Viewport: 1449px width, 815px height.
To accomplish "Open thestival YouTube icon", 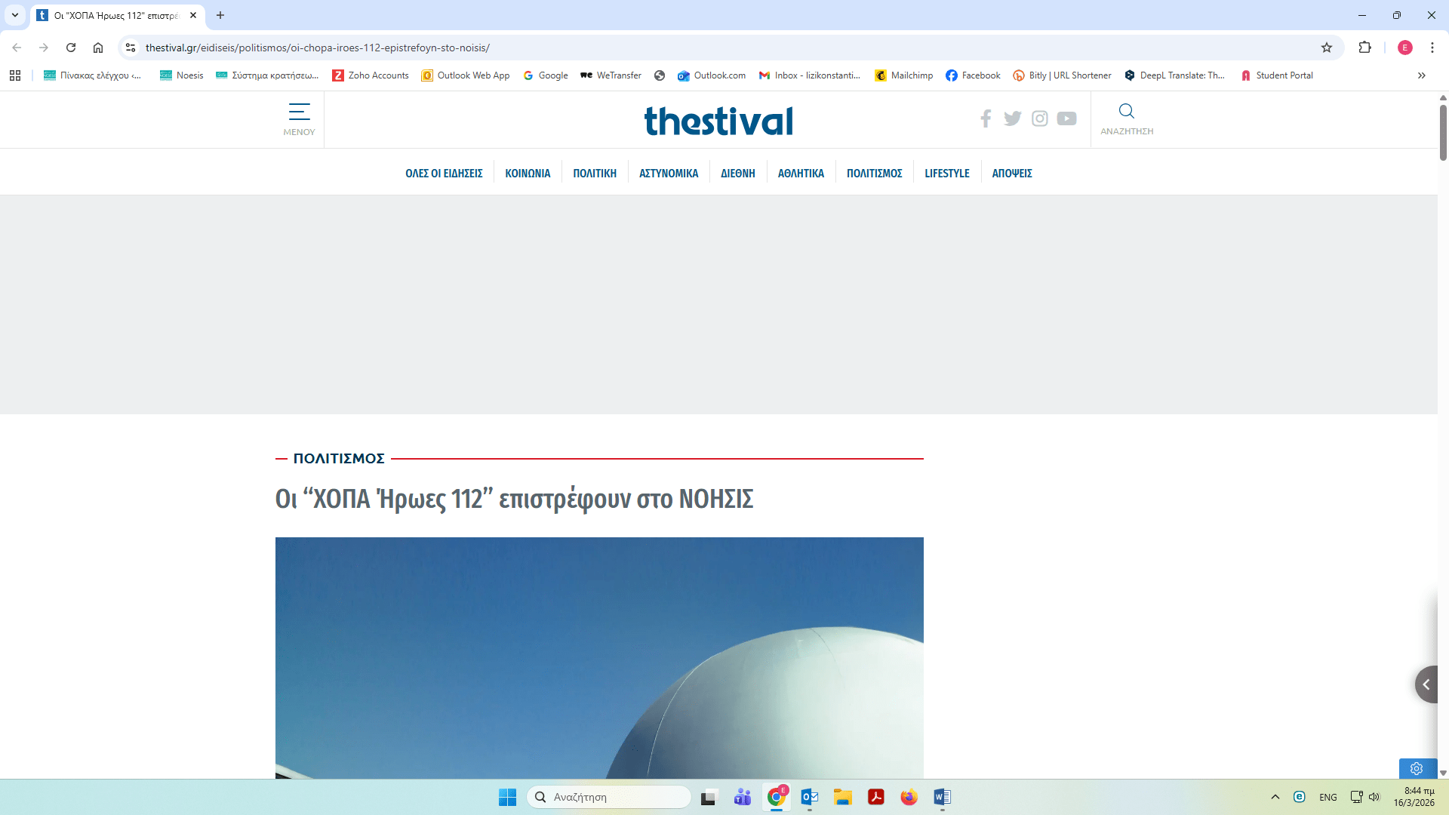I will tap(1066, 118).
